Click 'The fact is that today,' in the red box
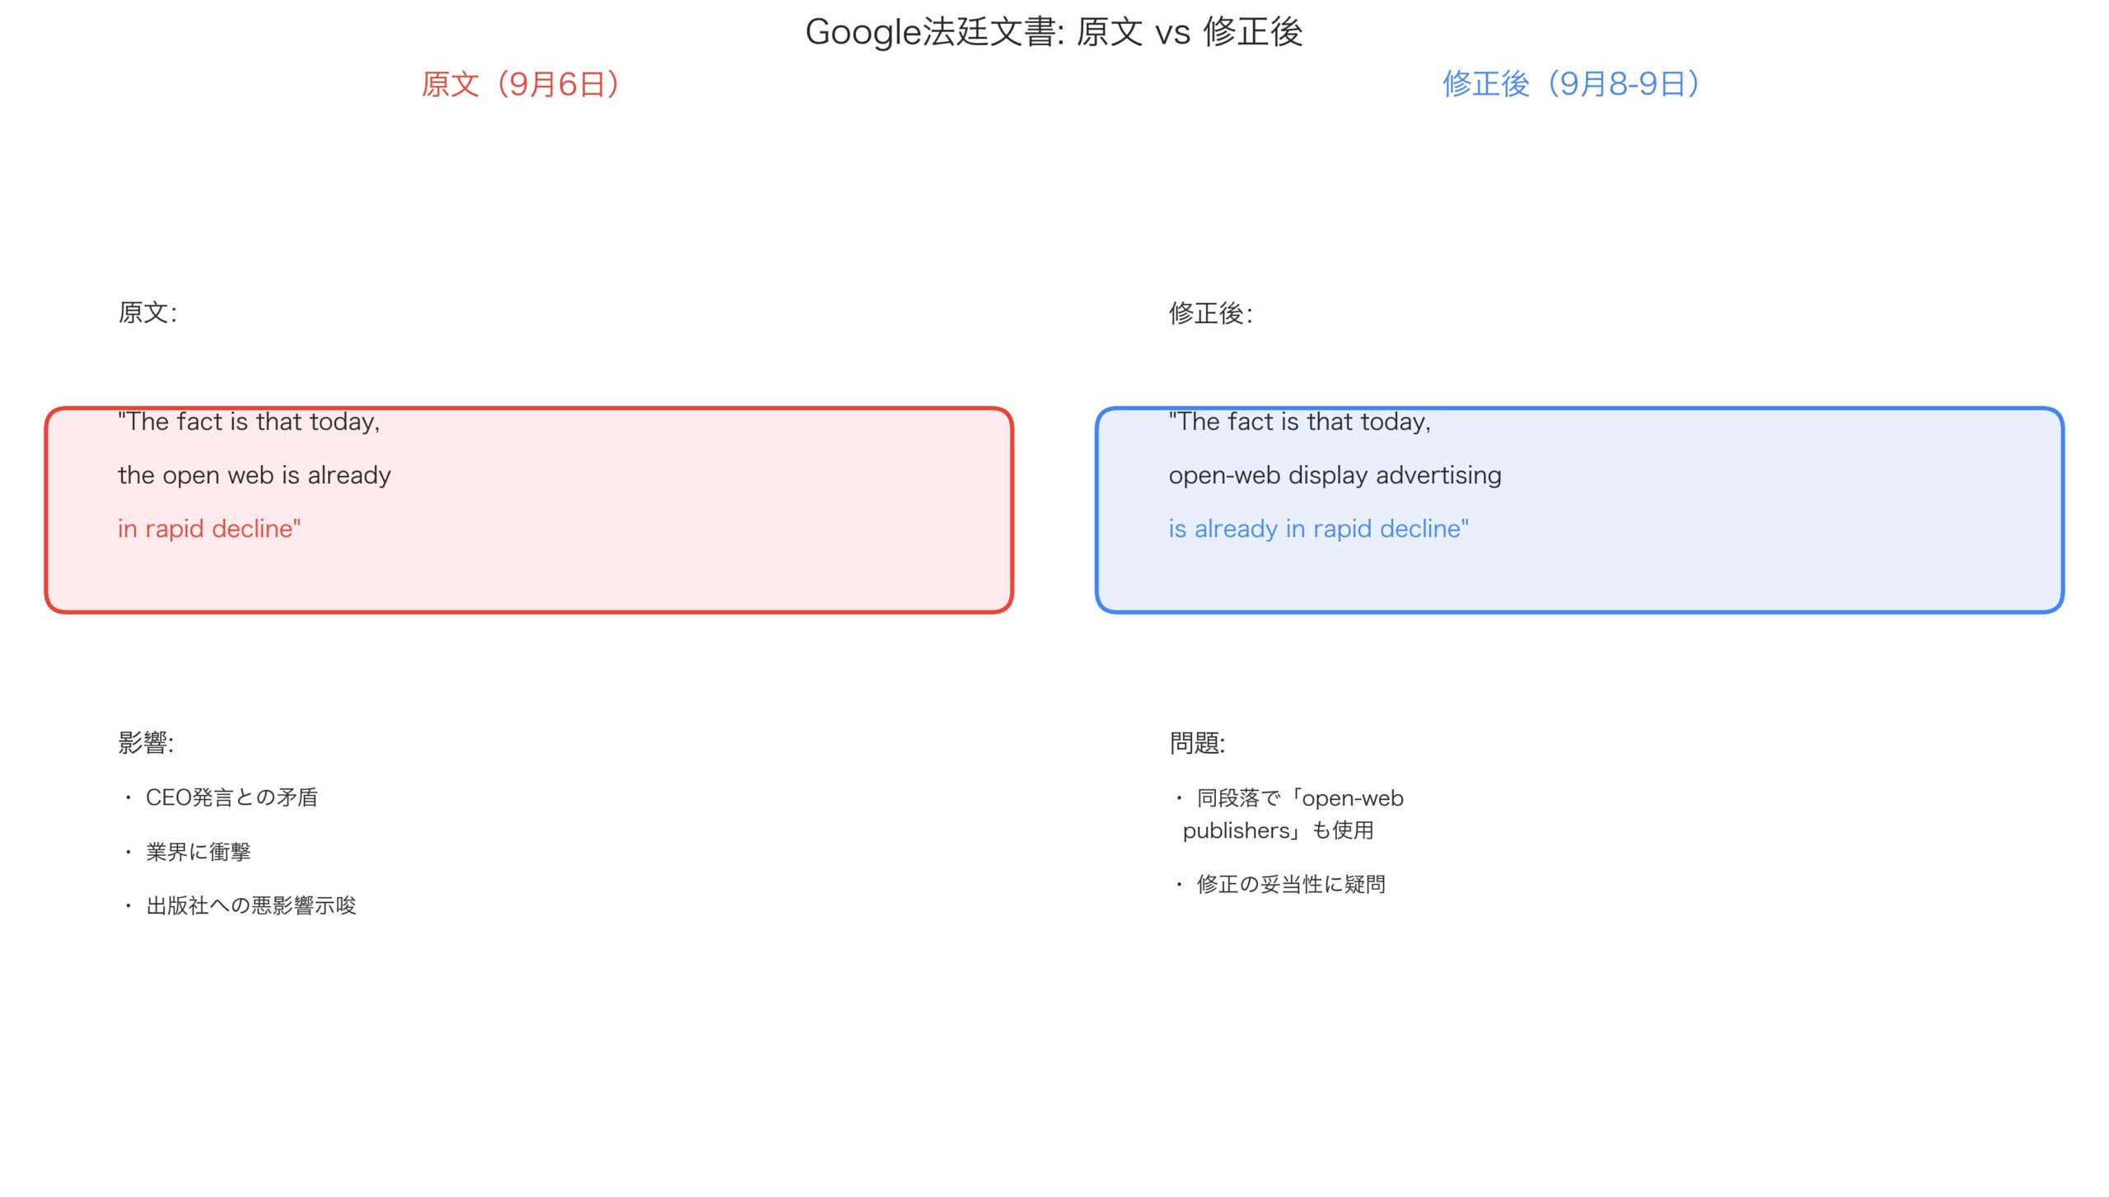The width and height of the screenshot is (2109, 1197). [249, 422]
